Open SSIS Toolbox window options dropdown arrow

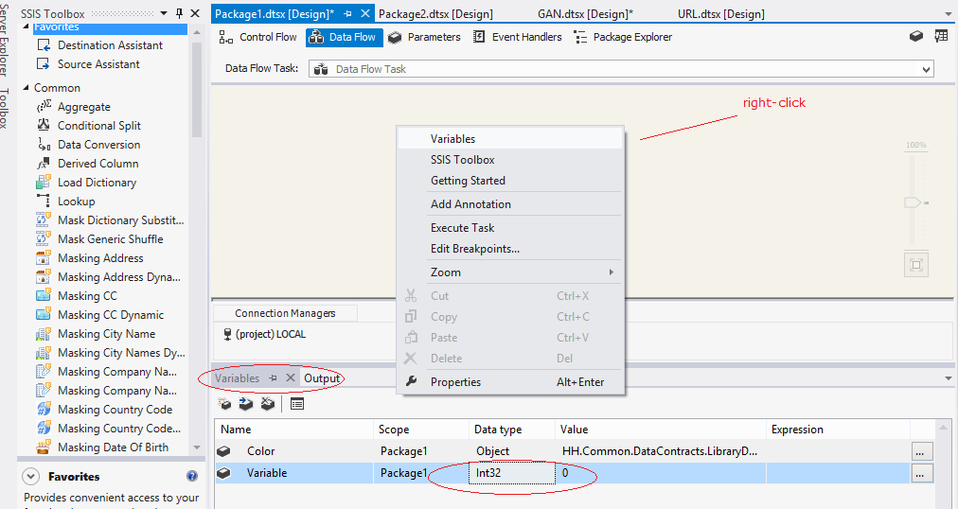coord(164,13)
